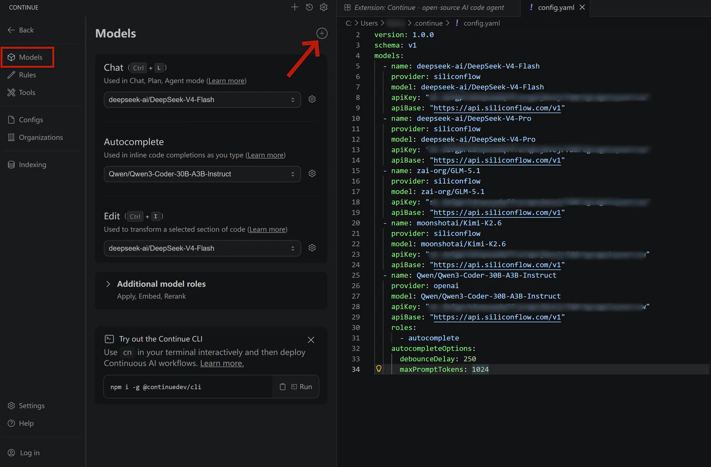Click the config.yaml breadcrumb
The width and height of the screenshot is (711, 467).
coord(482,23)
